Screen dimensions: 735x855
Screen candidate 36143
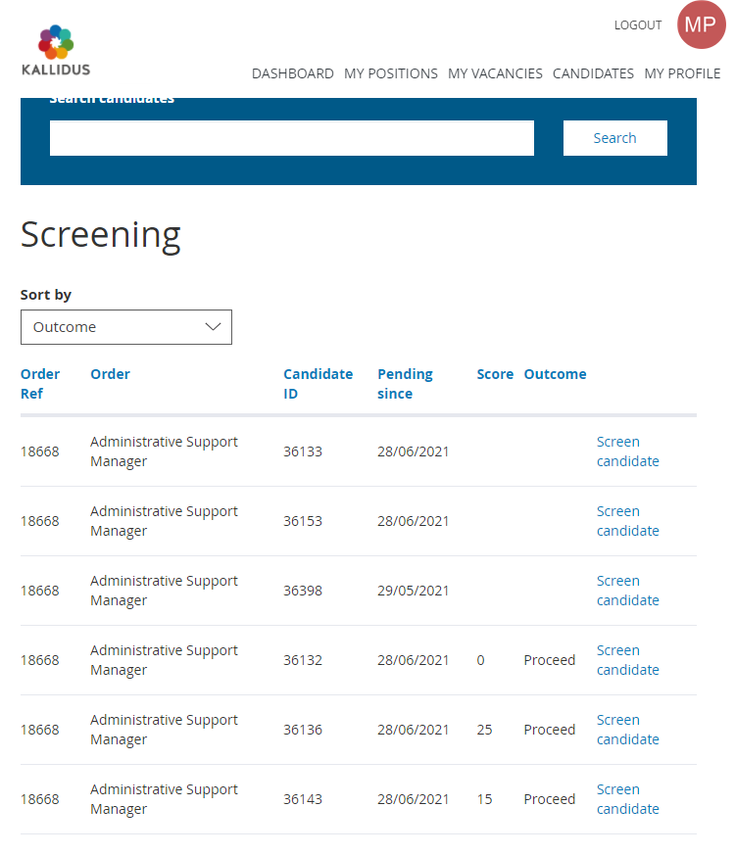[627, 799]
